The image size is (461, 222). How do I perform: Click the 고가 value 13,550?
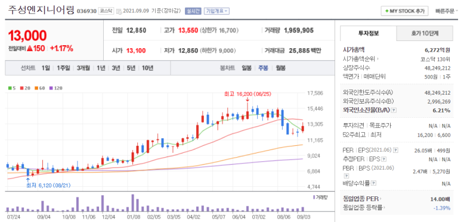[x=188, y=30]
